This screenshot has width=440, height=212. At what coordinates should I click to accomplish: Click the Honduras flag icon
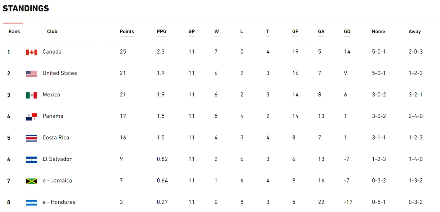coord(32,203)
